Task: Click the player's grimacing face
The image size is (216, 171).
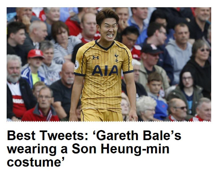Action: (109, 31)
